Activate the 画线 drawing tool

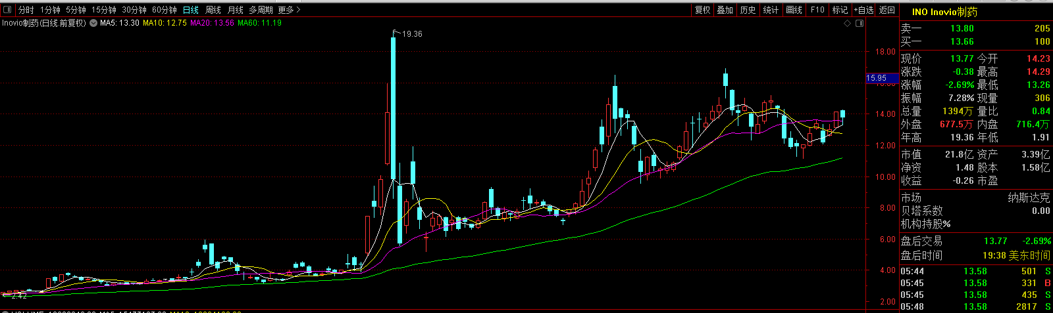point(794,10)
